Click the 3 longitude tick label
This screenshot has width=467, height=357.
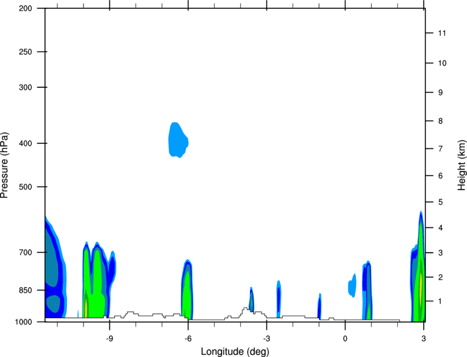pos(424,338)
